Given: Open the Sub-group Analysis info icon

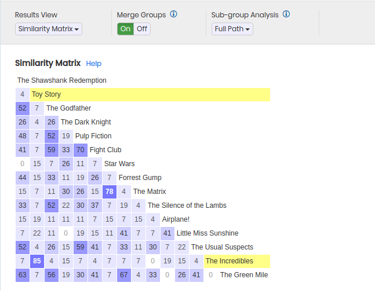Looking at the screenshot, I should pyautogui.click(x=286, y=14).
